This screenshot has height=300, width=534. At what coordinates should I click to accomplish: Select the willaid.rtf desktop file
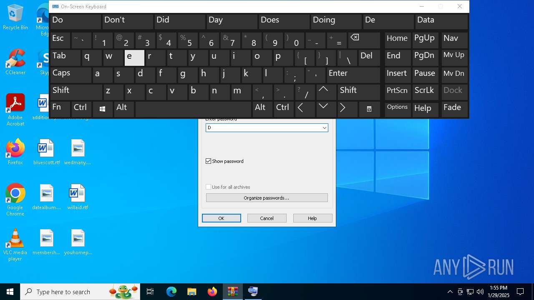tap(78, 197)
